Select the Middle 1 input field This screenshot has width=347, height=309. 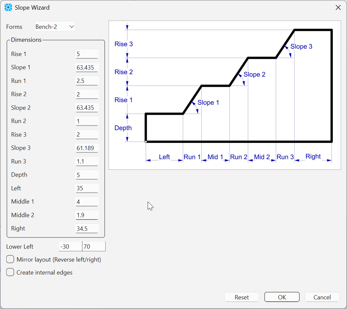click(87, 202)
